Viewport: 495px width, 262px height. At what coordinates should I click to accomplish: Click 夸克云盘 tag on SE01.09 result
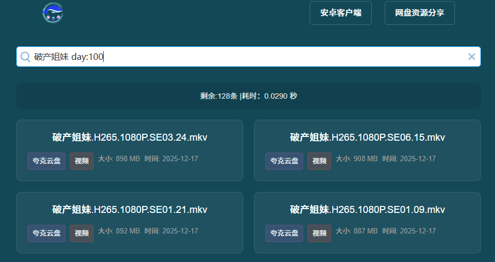(x=284, y=233)
